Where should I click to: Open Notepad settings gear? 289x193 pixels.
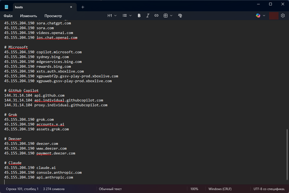pos(283,16)
